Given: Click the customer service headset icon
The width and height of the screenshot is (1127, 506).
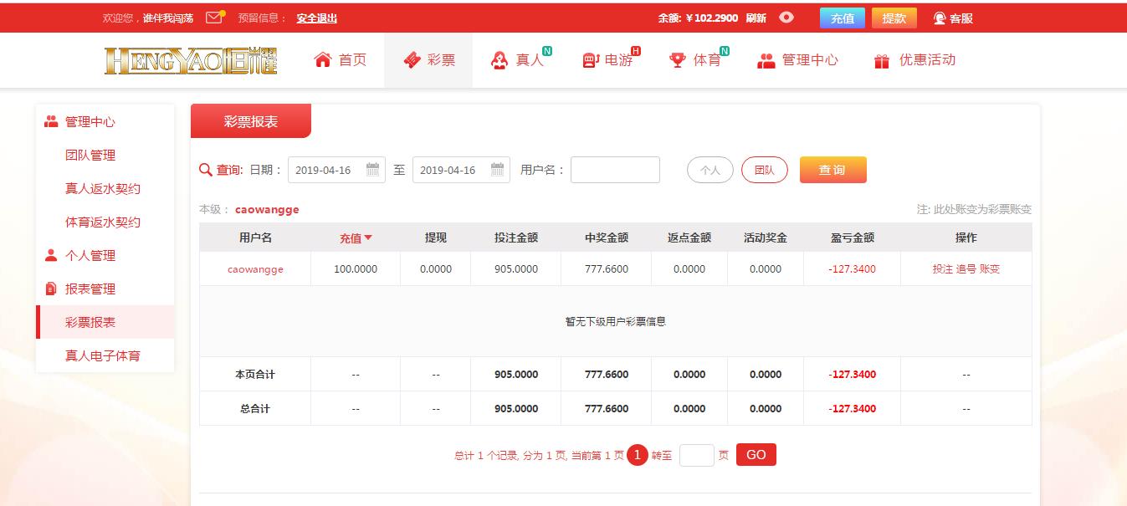Looking at the screenshot, I should coord(940,18).
